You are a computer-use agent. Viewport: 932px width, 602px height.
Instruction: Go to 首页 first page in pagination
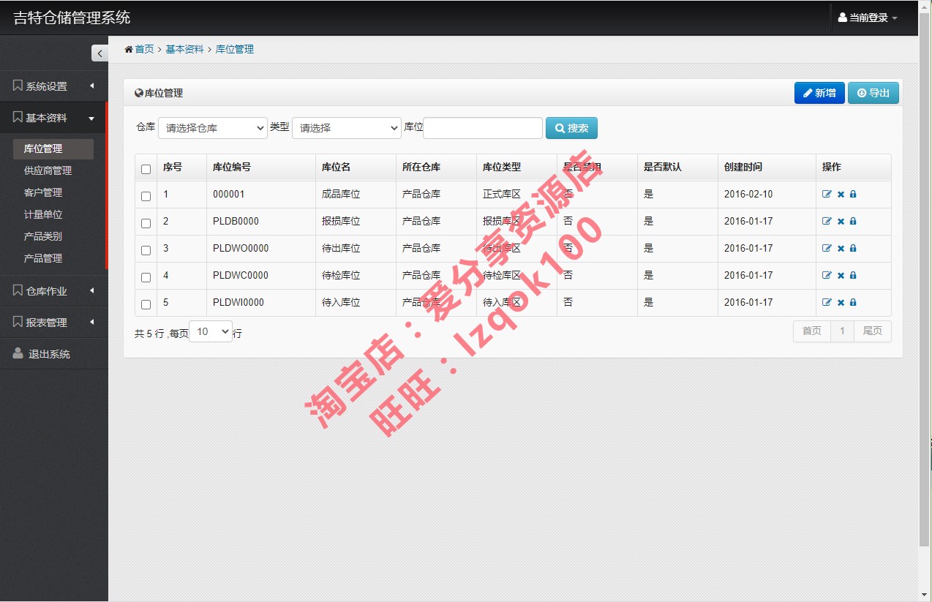[x=812, y=331]
